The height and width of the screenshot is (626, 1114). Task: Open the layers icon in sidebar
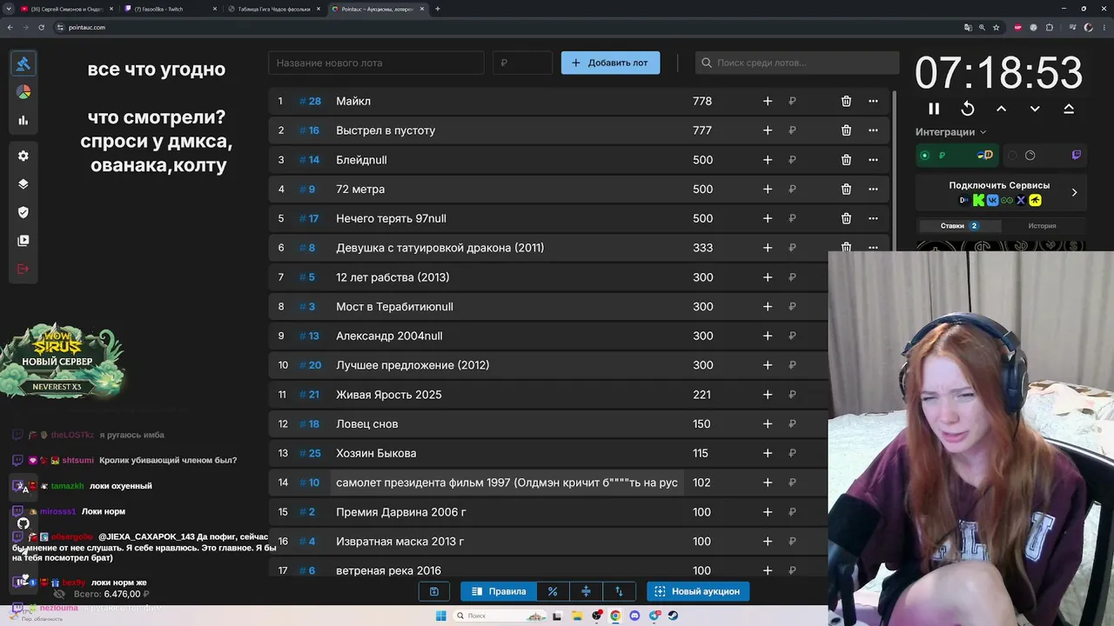[23, 184]
